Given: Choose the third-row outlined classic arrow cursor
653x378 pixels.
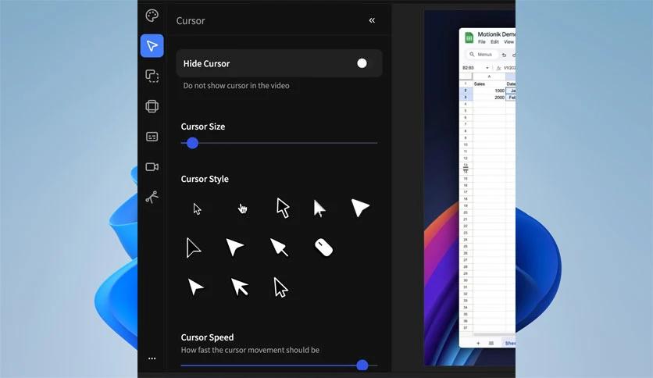Looking at the screenshot, I should click(280, 287).
